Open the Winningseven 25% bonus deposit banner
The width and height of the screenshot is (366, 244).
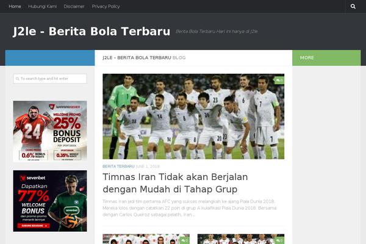coord(50,131)
